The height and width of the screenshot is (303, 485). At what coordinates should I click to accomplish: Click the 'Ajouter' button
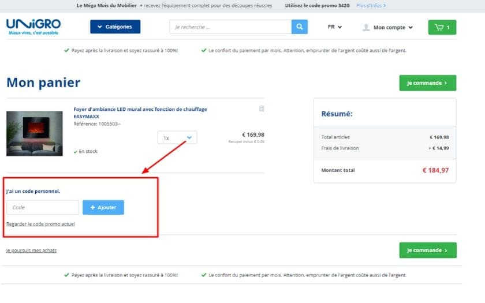(103, 207)
